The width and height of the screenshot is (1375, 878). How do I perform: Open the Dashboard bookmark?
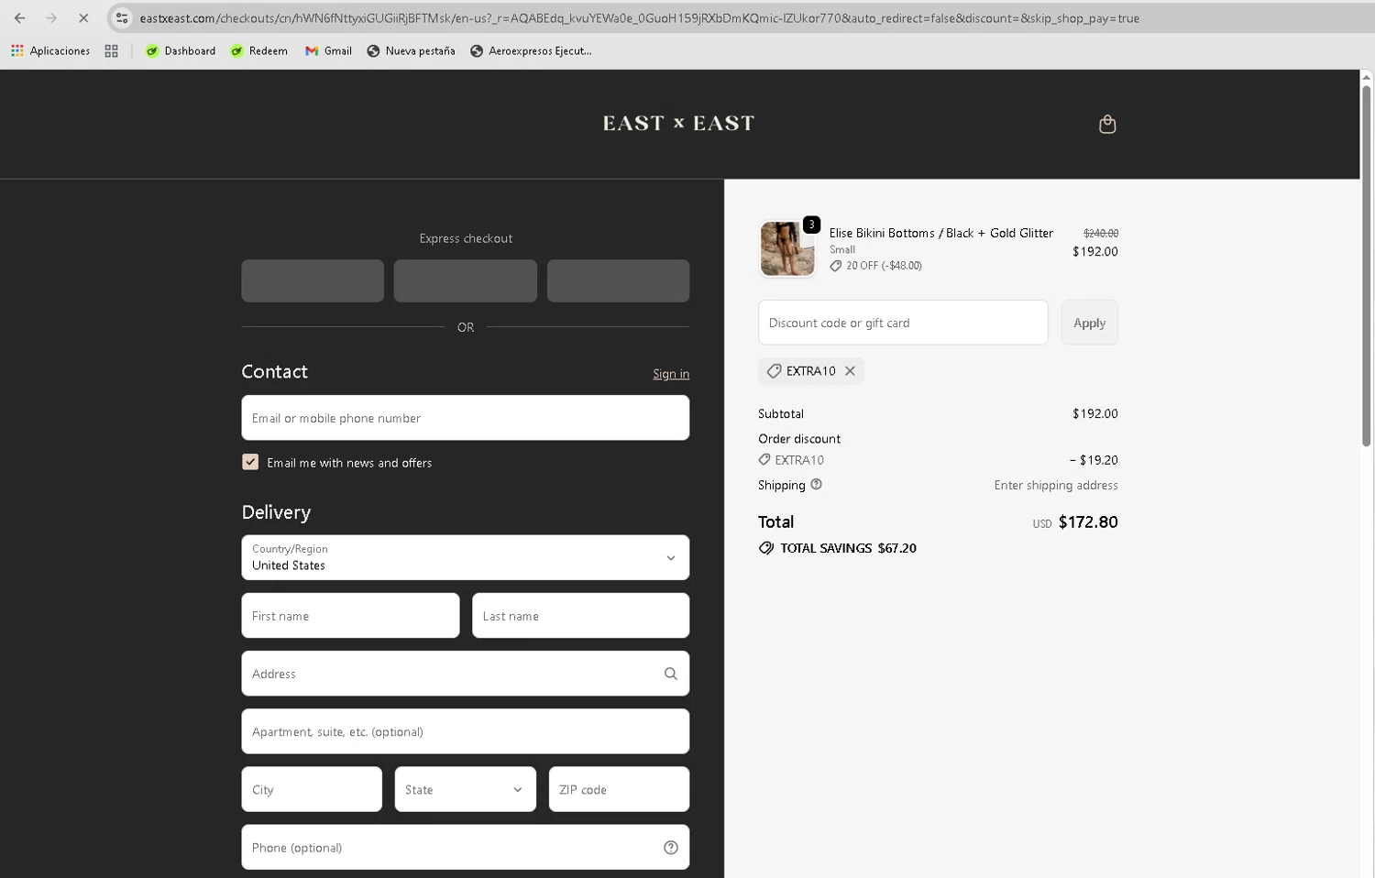point(181,50)
